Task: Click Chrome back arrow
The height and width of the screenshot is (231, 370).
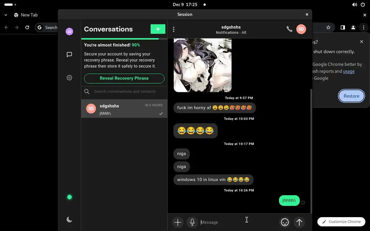Action: [6, 27]
